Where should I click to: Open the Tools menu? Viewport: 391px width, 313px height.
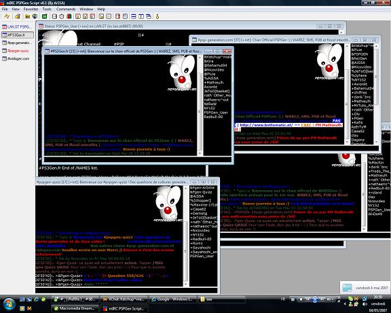47,9
